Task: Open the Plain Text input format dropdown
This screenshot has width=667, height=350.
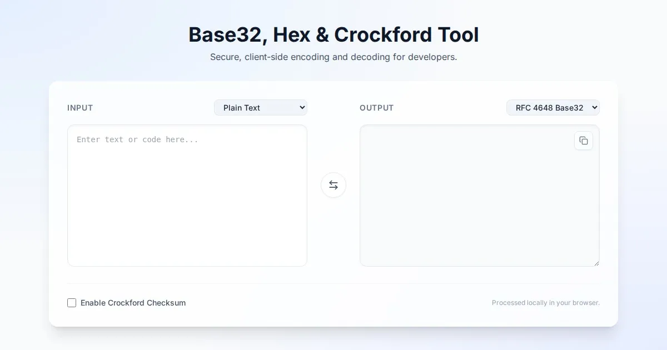Action: click(260, 108)
